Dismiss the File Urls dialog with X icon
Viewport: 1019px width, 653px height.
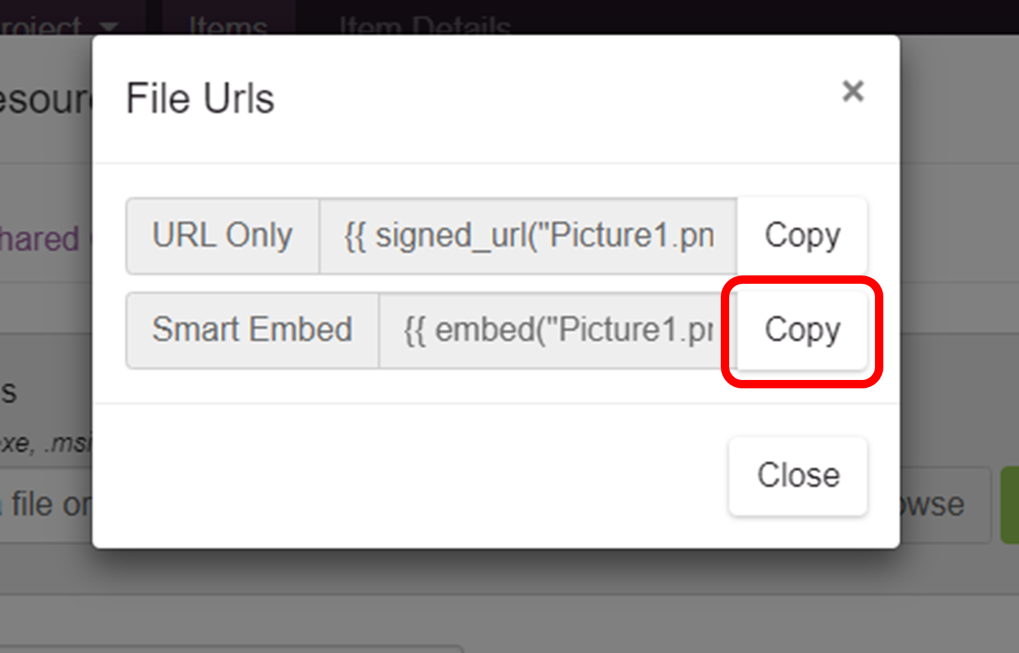(x=853, y=91)
